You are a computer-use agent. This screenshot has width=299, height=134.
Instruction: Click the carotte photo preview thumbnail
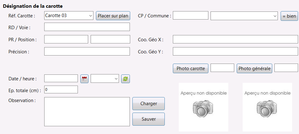[x=203, y=107]
